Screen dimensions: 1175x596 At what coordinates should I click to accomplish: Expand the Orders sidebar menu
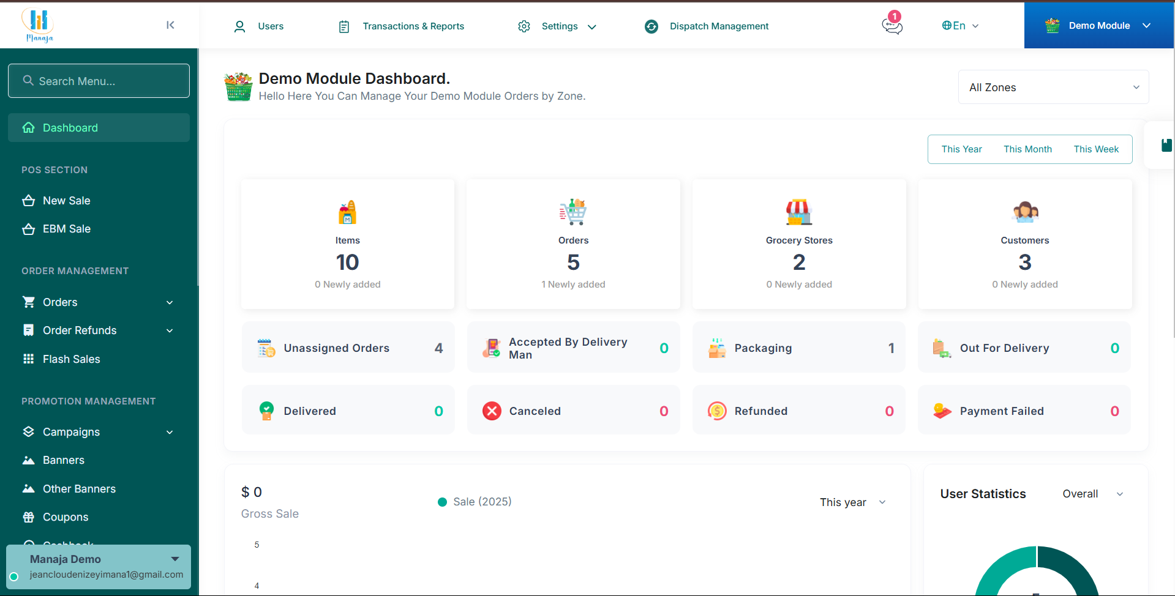(x=99, y=302)
